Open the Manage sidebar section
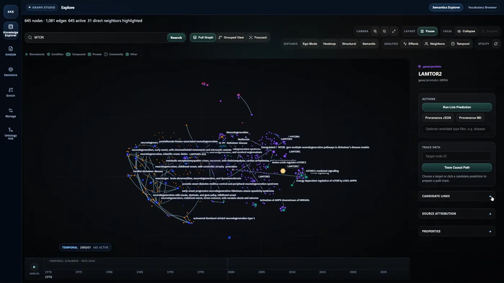 click(10, 113)
